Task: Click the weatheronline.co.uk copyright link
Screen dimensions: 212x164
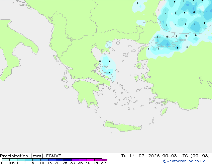Action: pos(184,161)
